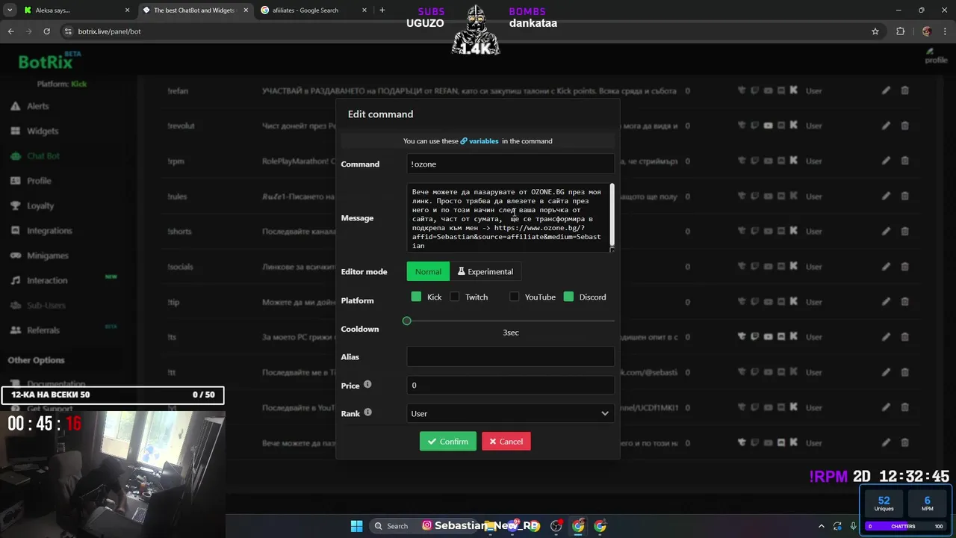
Task: Delete the !tip command via trash icon
Action: pyautogui.click(x=904, y=302)
